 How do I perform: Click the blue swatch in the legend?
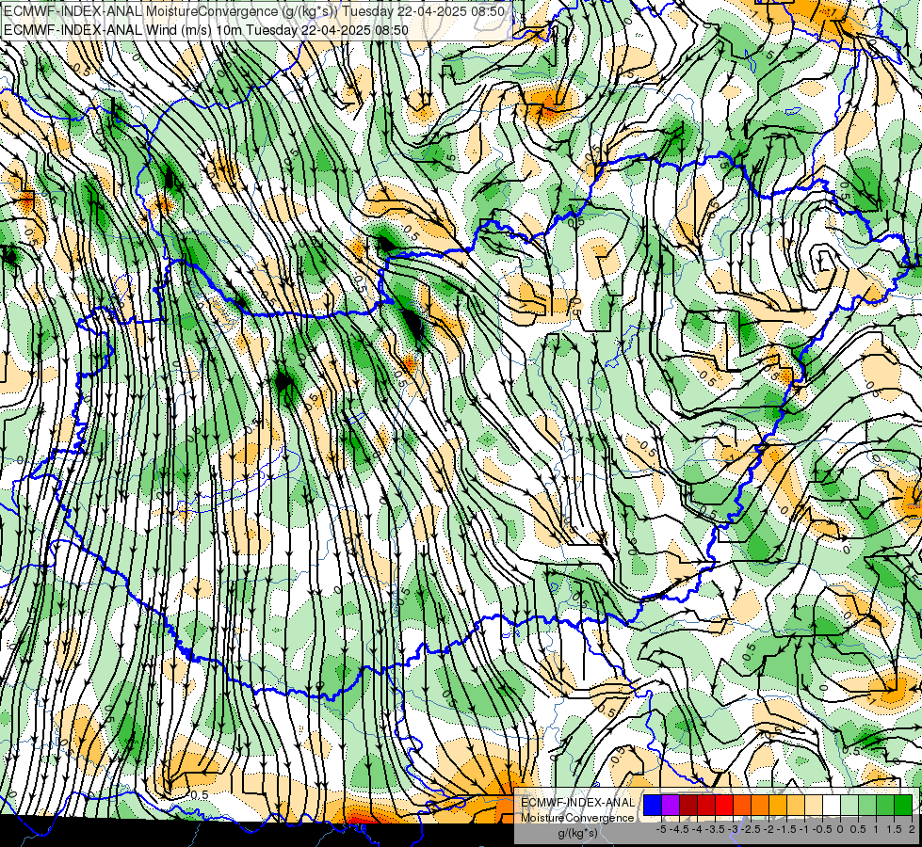(653, 805)
